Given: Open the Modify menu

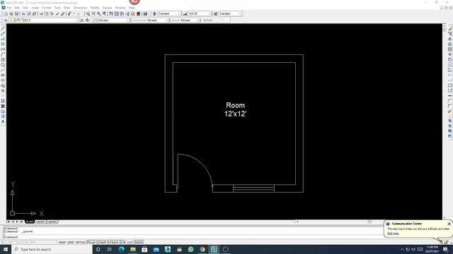Looking at the screenshot, I should (95, 8).
